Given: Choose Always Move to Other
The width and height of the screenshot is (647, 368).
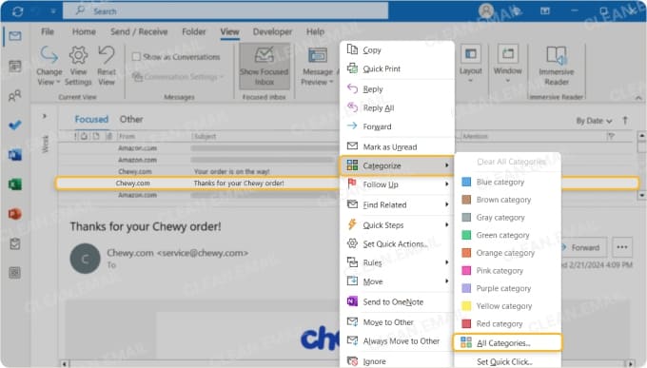Looking at the screenshot, I should pyautogui.click(x=397, y=341).
